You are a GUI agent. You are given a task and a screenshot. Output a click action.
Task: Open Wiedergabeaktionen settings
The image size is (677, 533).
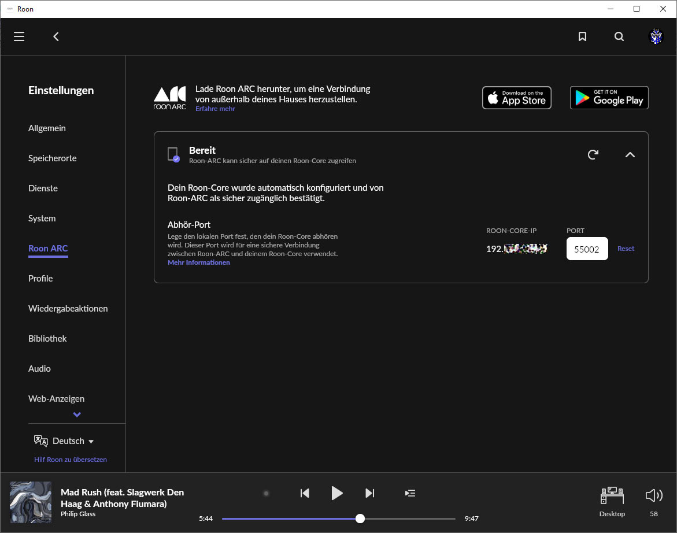click(68, 309)
